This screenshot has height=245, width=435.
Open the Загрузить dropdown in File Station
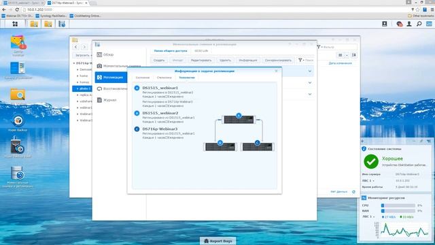coord(83,55)
